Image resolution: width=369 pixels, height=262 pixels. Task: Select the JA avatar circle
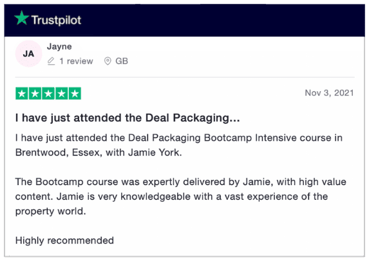pos(29,54)
